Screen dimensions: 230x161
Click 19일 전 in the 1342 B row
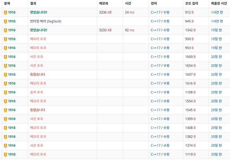click(x=216, y=30)
